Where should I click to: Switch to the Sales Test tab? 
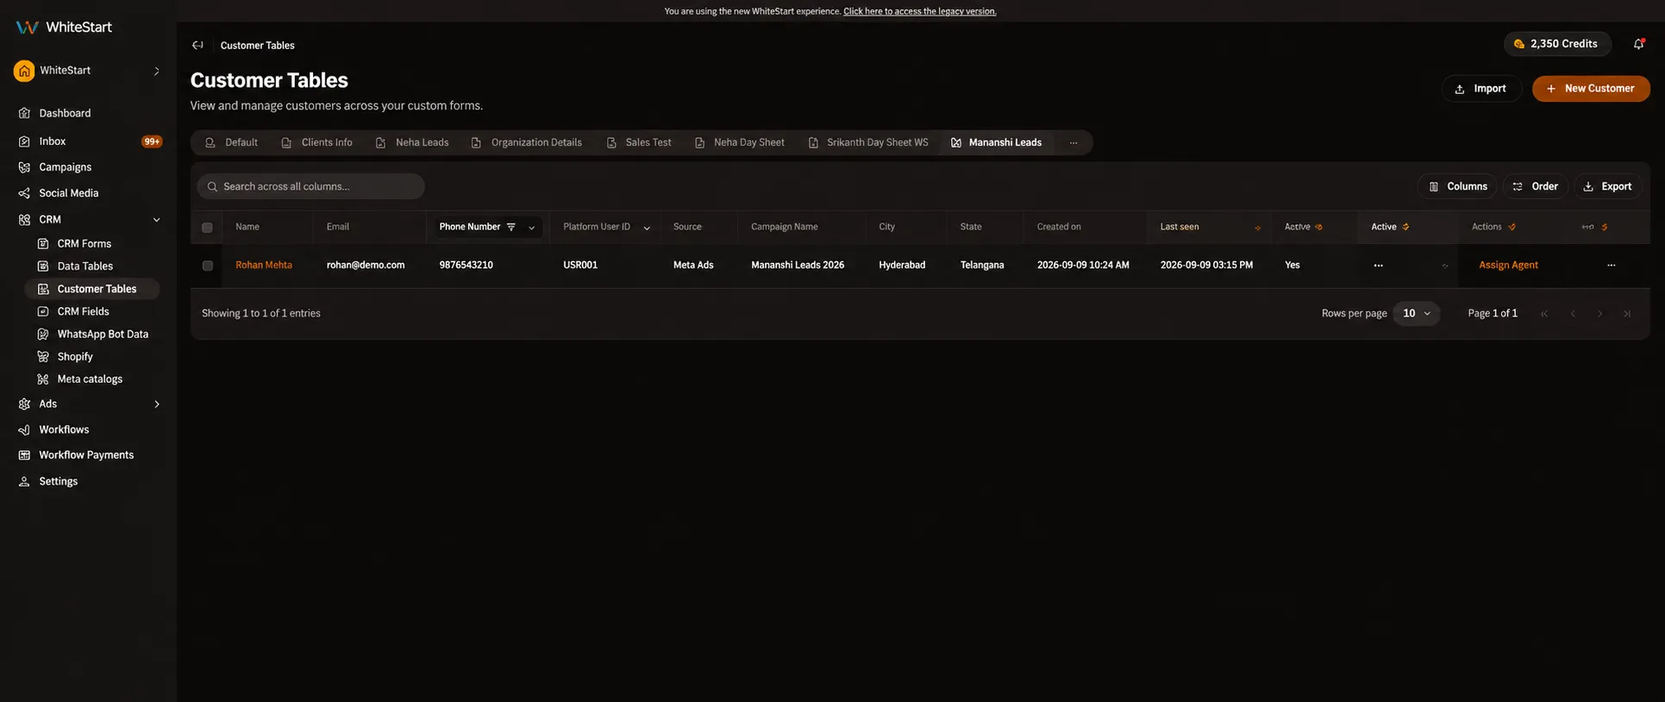pos(639,142)
